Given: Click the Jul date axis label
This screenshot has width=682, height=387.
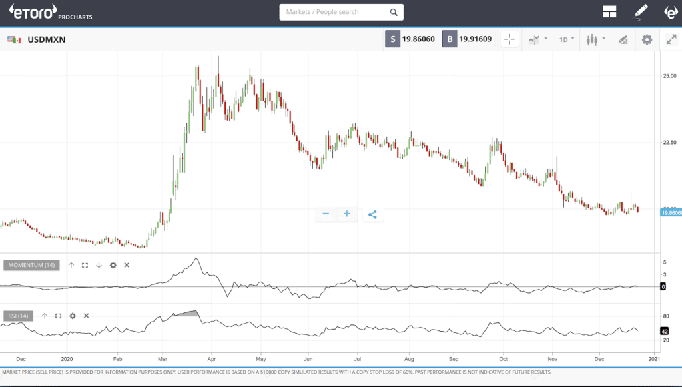Looking at the screenshot, I should (x=358, y=359).
